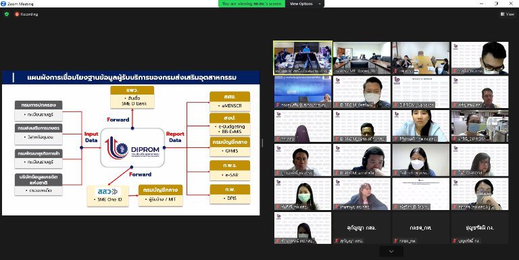Click muted mic icon on blue-backdrop video tile
The image size is (519, 260).
pos(278,105)
